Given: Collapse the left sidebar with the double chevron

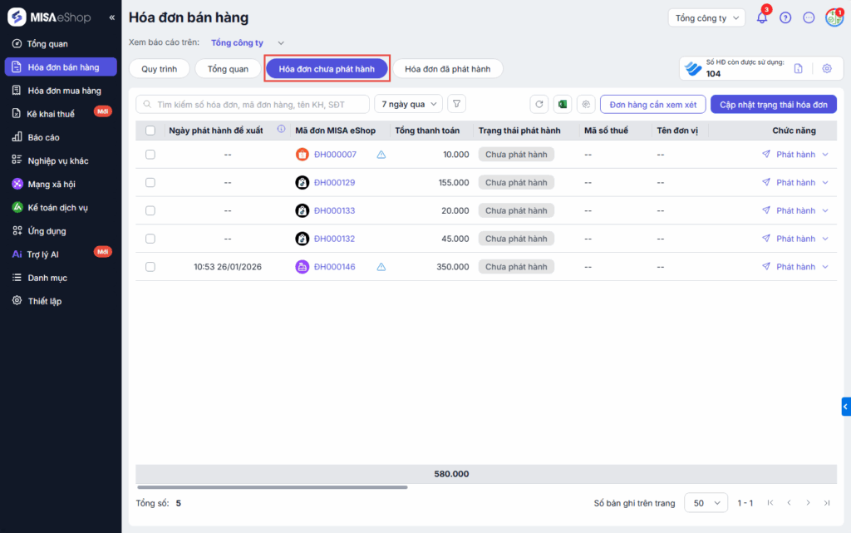Looking at the screenshot, I should click(x=112, y=17).
